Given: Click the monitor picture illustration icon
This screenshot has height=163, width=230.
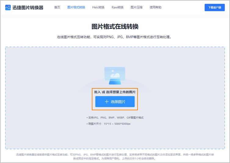Looking at the screenshot, I should pos(115,76).
